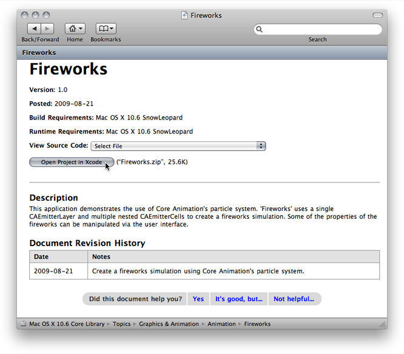
Task: Click the red close window button
Action: click(24, 15)
